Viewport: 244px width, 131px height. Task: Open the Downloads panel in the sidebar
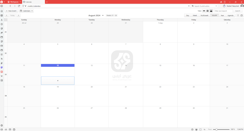click(2, 20)
